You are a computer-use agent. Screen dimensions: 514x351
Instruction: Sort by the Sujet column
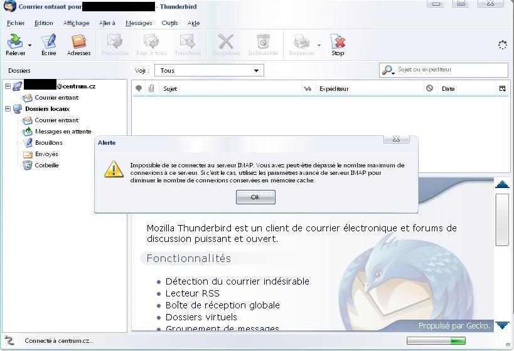230,89
